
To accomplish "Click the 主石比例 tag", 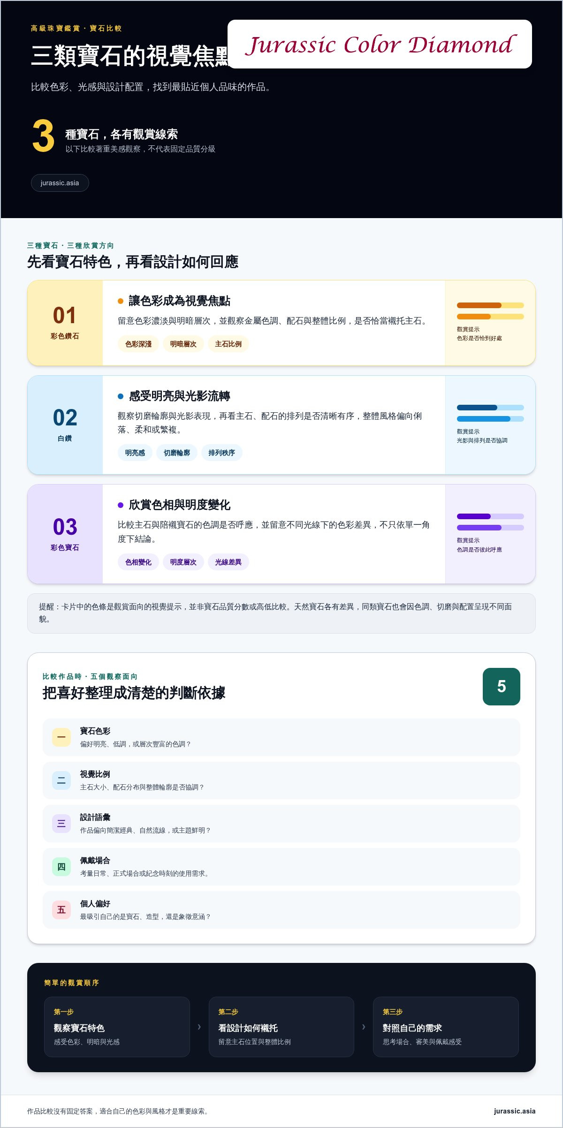I will (x=228, y=344).
